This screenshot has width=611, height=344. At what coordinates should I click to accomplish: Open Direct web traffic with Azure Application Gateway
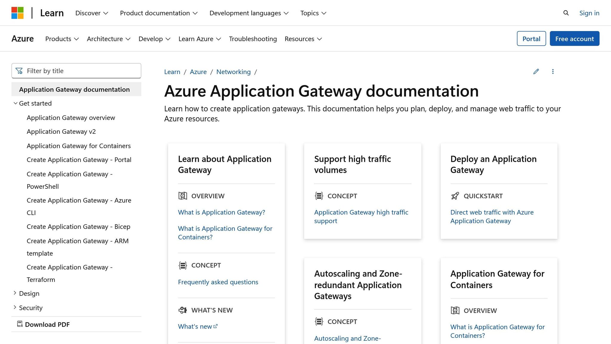tap(492, 216)
